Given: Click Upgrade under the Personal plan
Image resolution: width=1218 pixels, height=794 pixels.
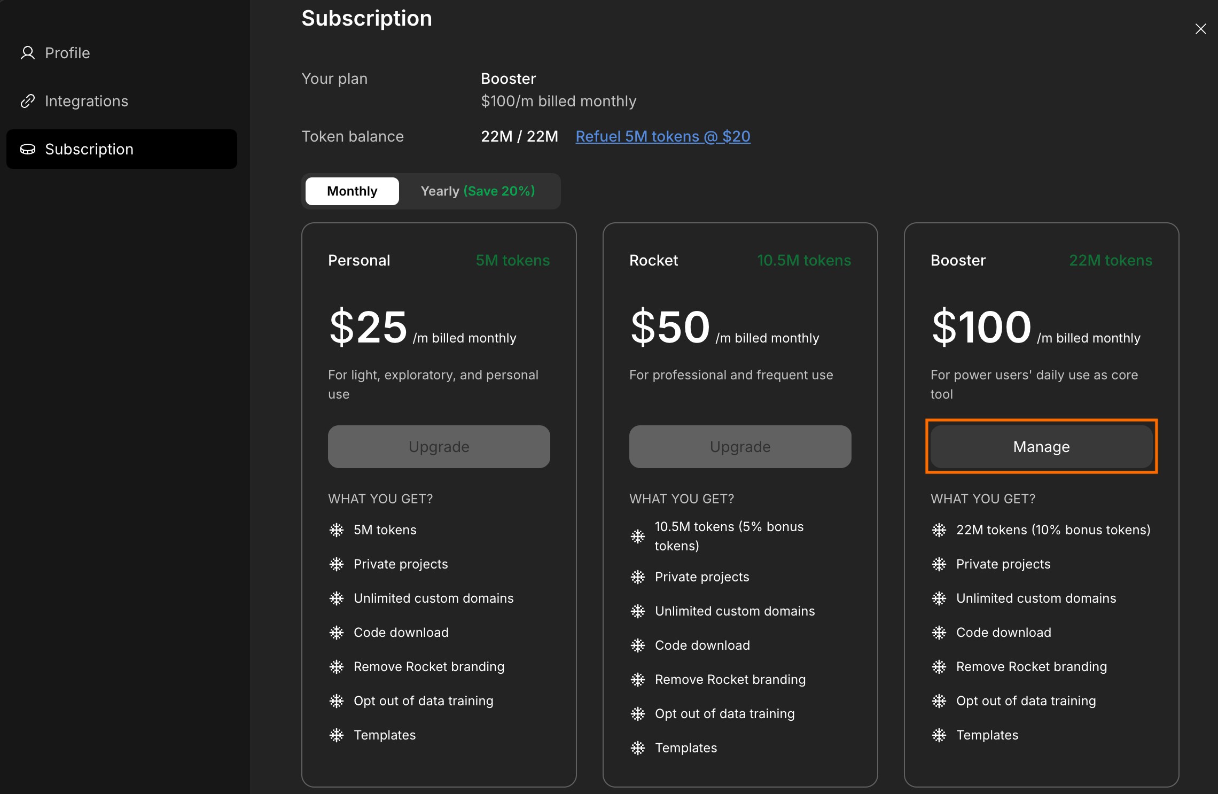Looking at the screenshot, I should coord(438,447).
